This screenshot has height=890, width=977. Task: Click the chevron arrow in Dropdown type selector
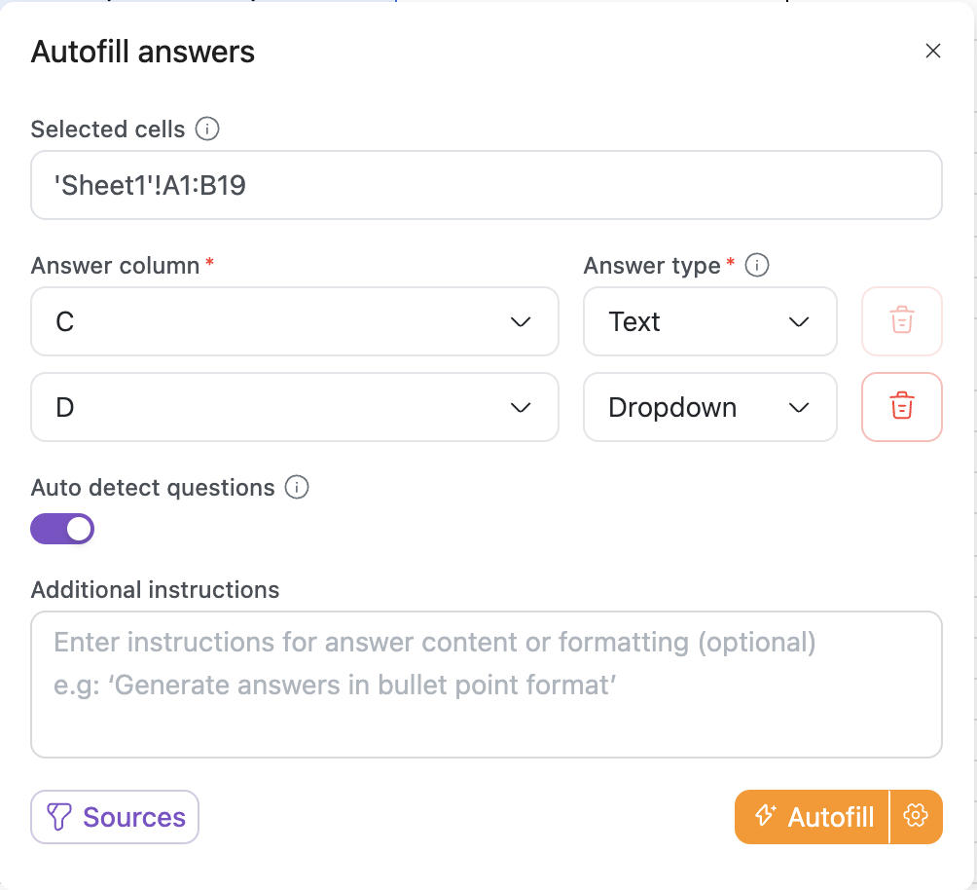[x=799, y=408]
